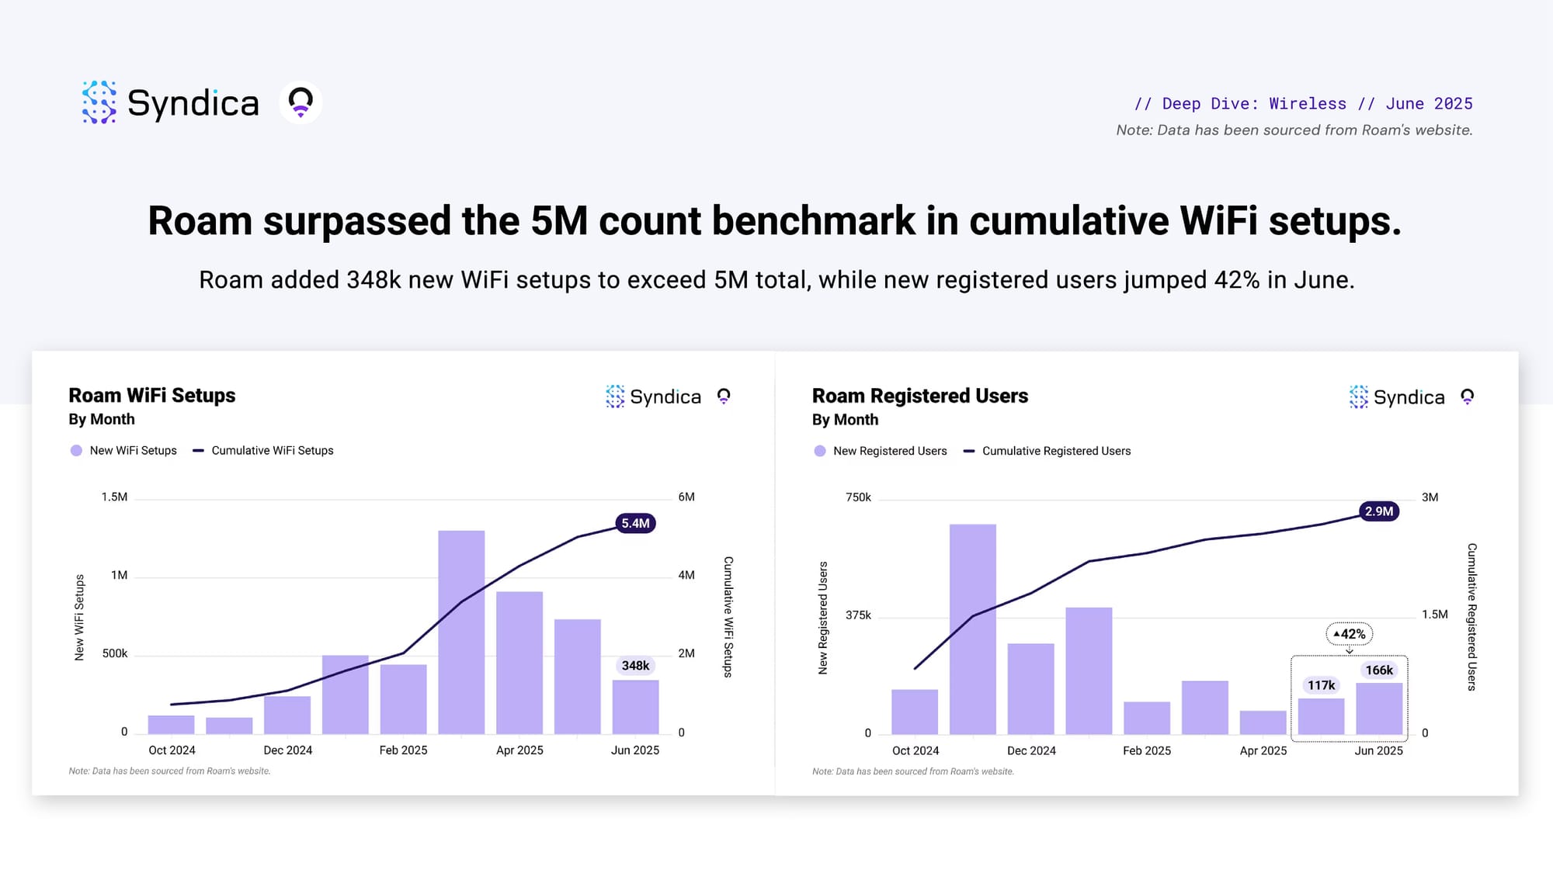Screen dimensions: 1553x873
Task: Click the 117k May users label
Action: pyautogui.click(x=1321, y=685)
